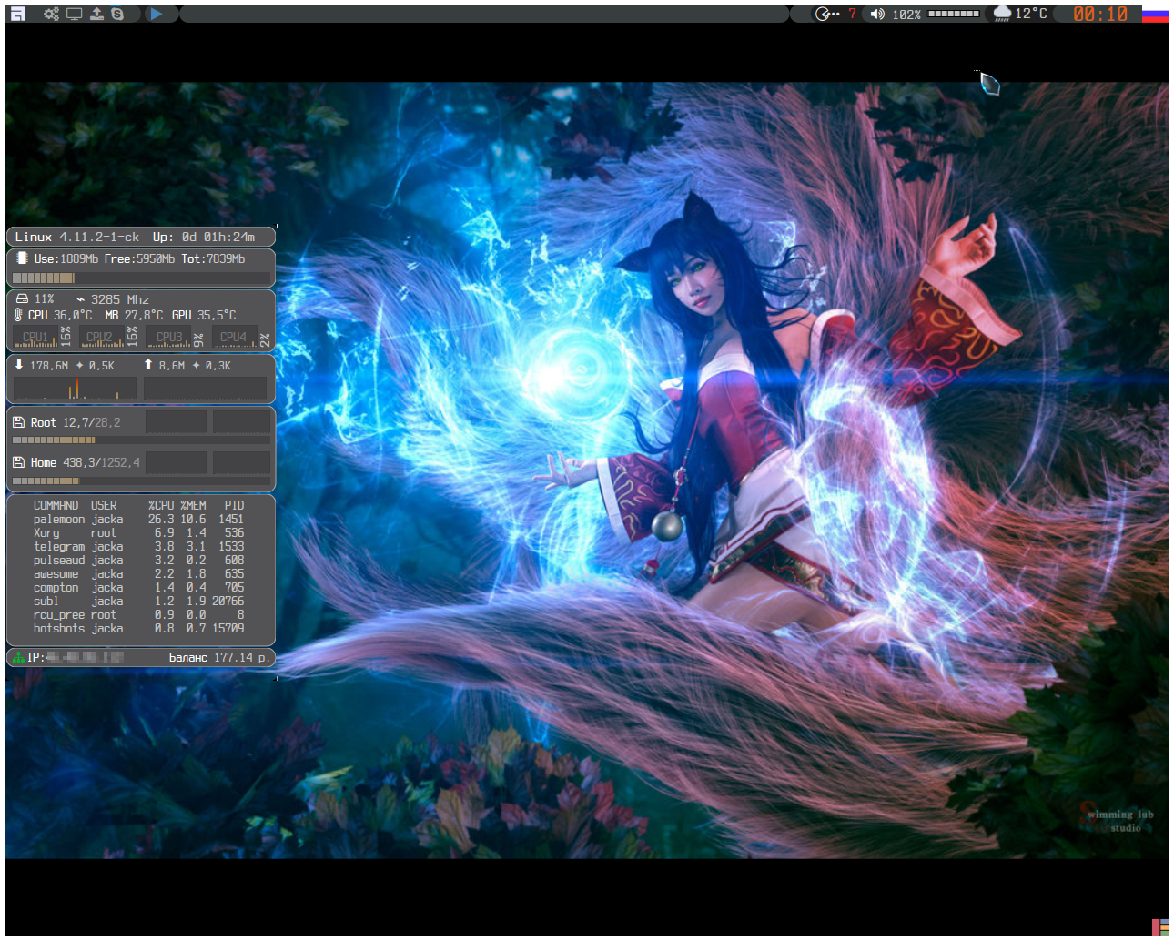Image resolution: width=1174 pixels, height=941 pixels.
Task: Click the Home disk floppy icon
Action: 18,462
